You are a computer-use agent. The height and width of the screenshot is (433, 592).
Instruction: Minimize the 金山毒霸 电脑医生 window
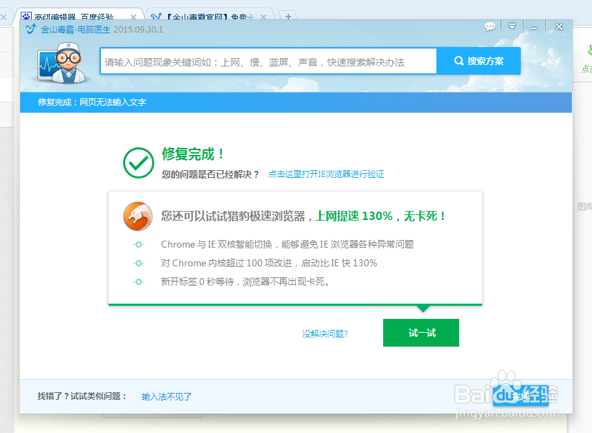[533, 28]
